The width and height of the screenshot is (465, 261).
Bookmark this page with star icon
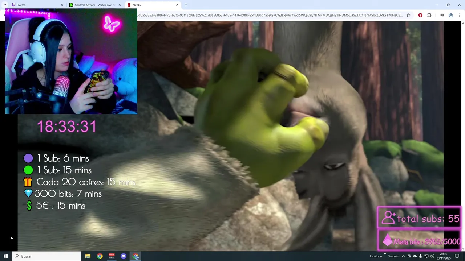tap(408, 15)
